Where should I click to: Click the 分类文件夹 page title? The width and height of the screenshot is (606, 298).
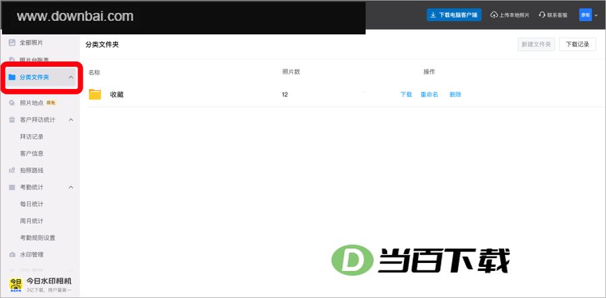(102, 44)
